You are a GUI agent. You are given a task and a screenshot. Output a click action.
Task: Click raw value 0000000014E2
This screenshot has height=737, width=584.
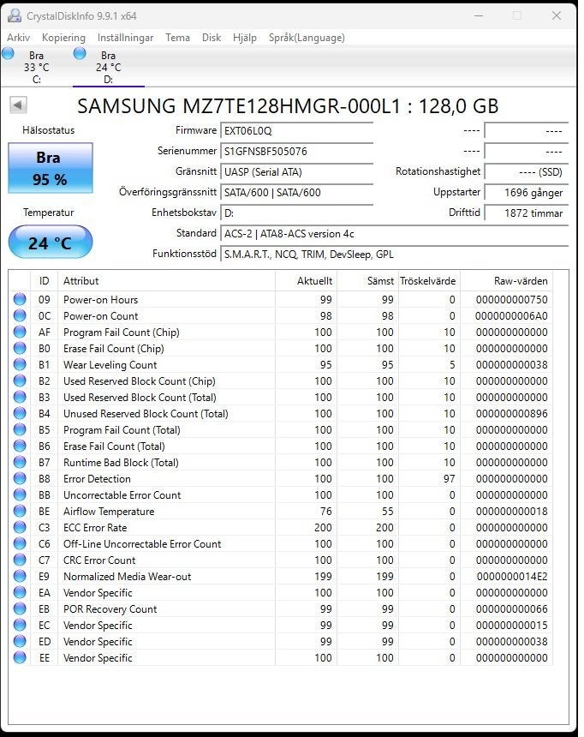click(x=512, y=577)
